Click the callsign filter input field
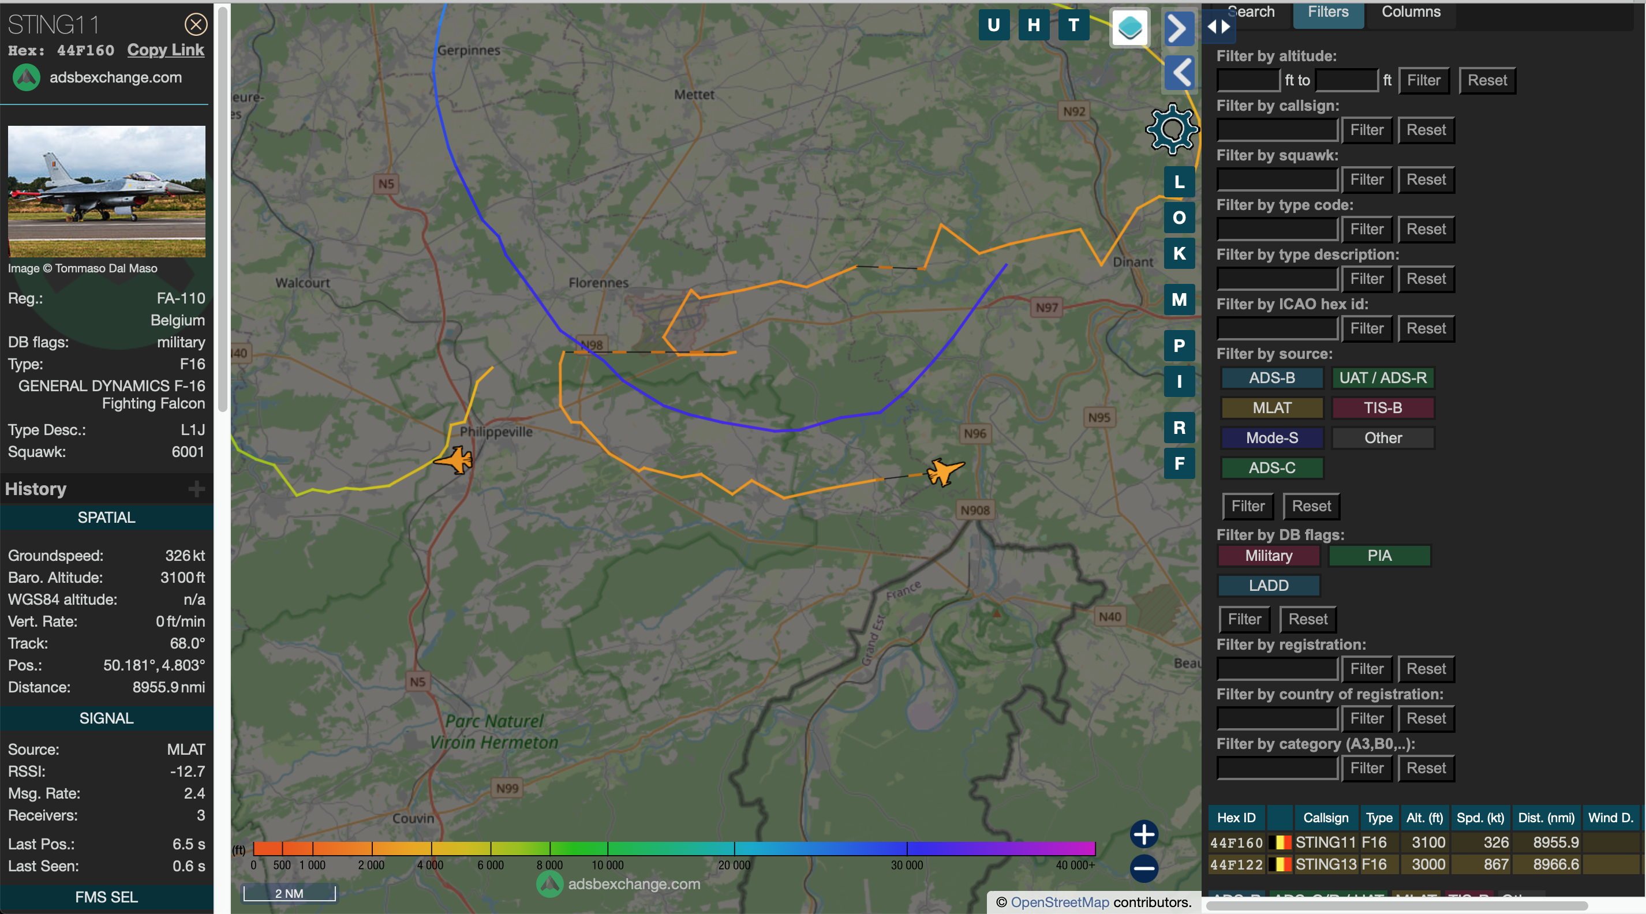1646x914 pixels. coord(1277,130)
